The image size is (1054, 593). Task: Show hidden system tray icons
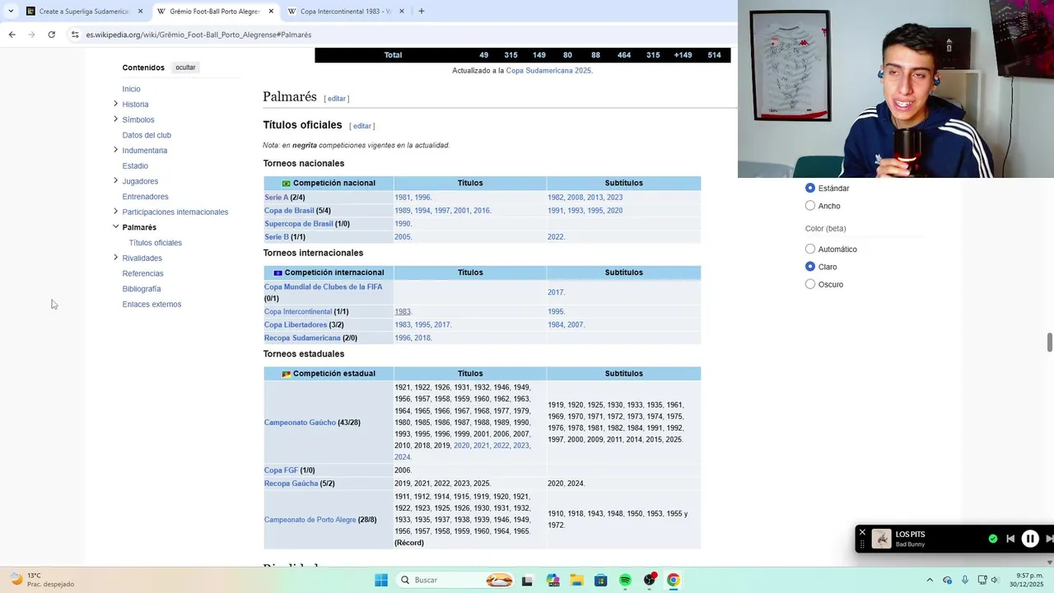click(x=930, y=580)
